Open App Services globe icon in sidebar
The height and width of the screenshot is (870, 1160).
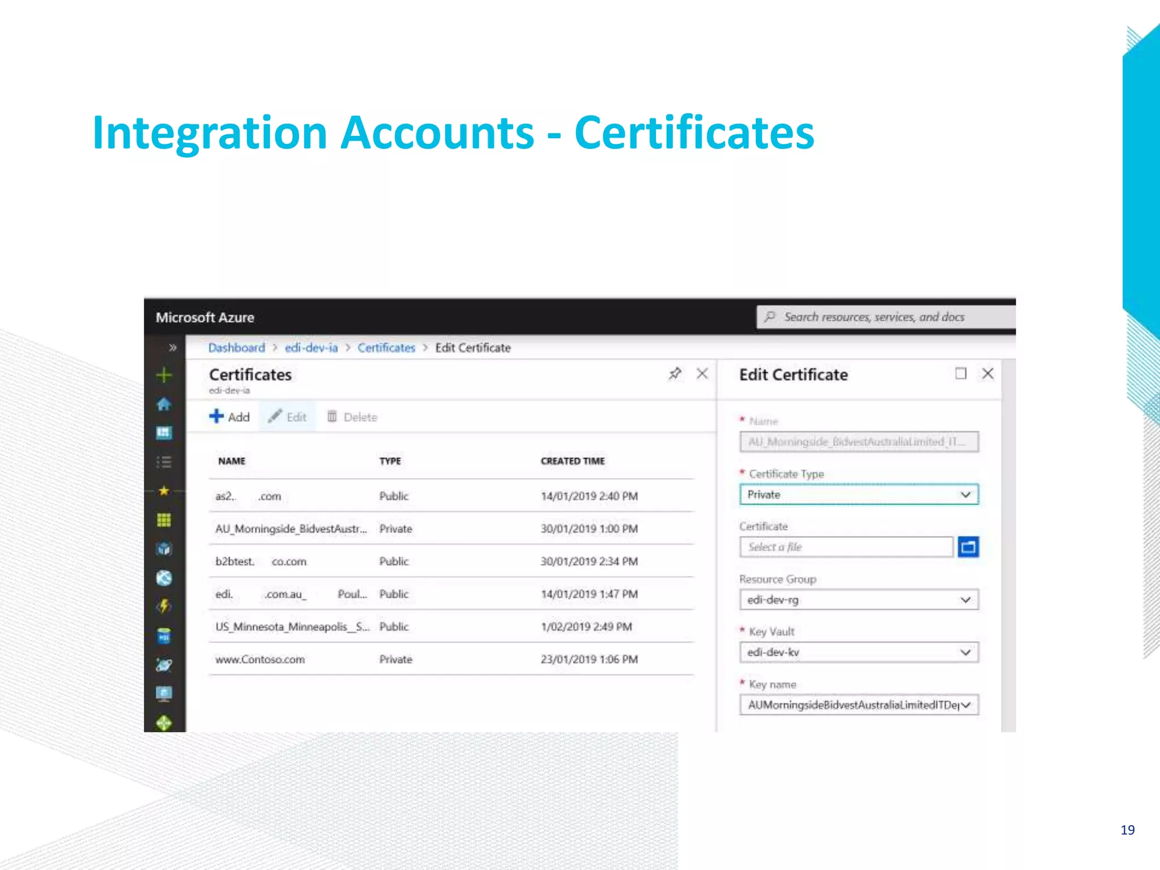(x=164, y=578)
